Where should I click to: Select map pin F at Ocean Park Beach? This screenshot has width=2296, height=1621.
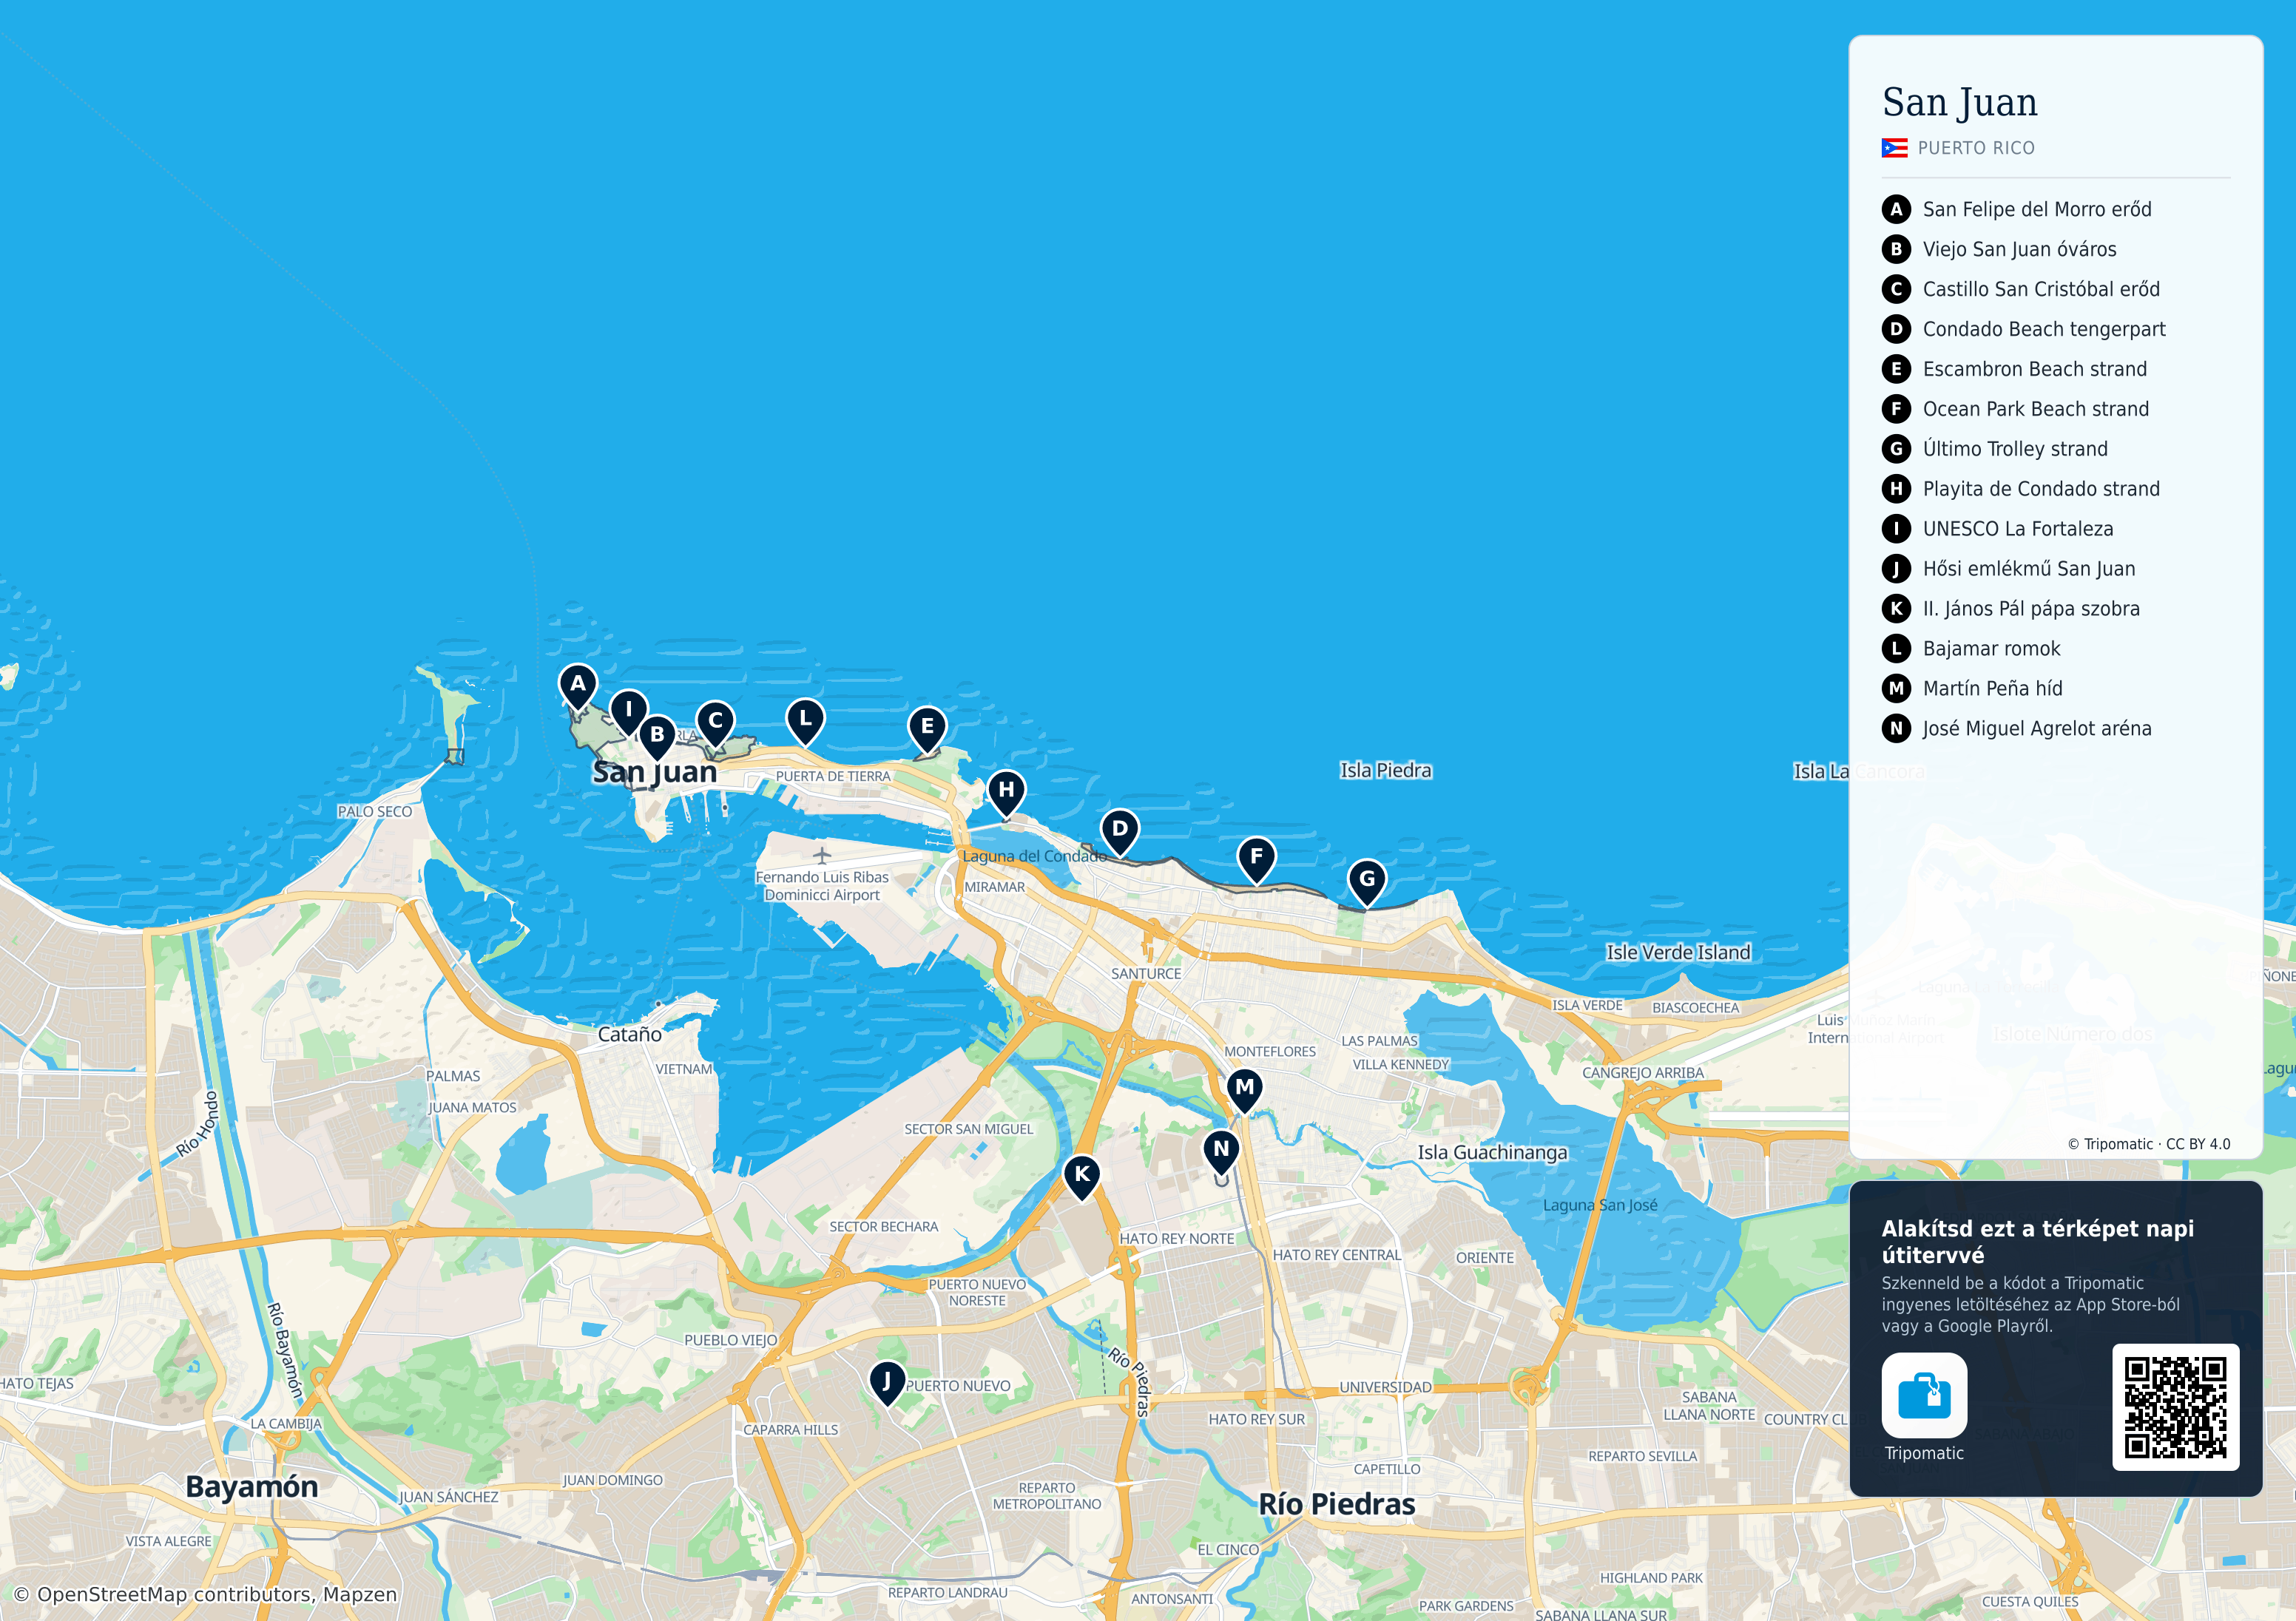(x=1256, y=859)
